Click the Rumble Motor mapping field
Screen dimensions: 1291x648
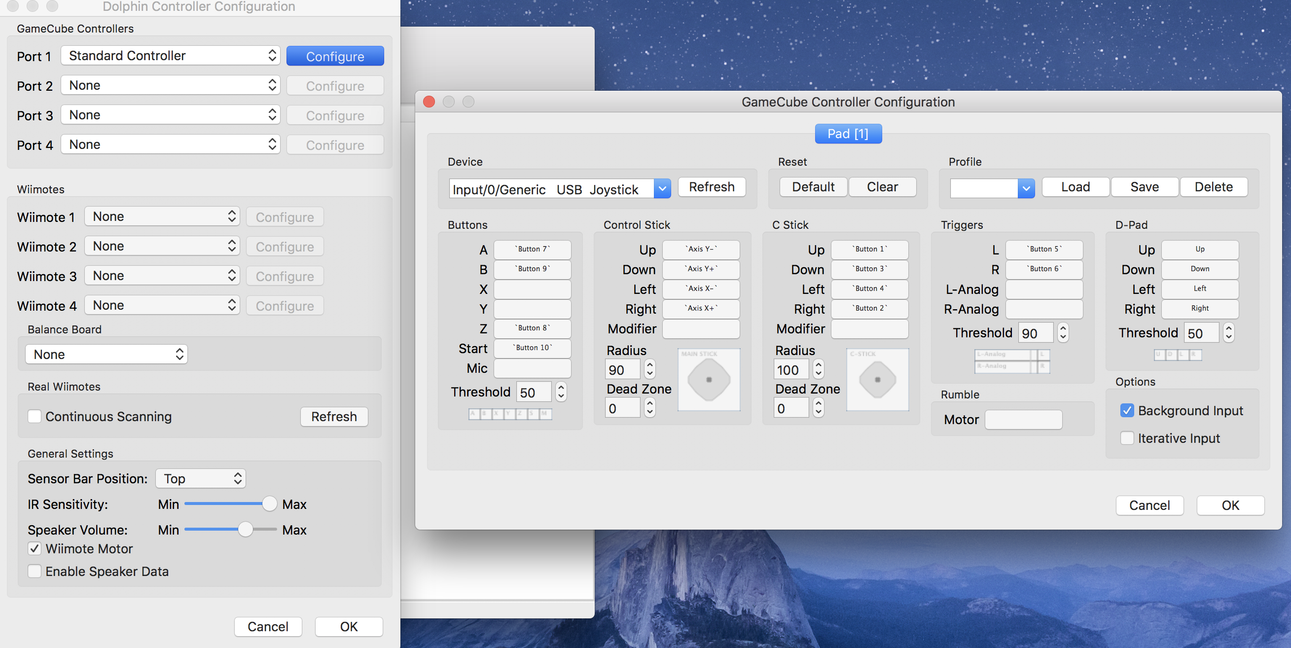point(1023,420)
